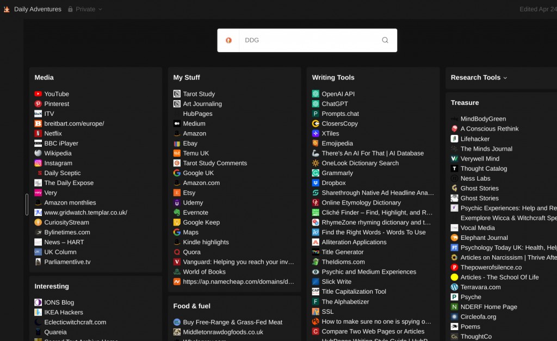The height and width of the screenshot is (341, 557).
Task: Click the Medium icon in My Stuff
Action: [177, 123]
